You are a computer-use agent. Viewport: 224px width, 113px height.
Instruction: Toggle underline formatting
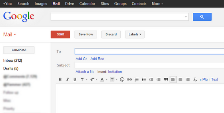point(75,79)
